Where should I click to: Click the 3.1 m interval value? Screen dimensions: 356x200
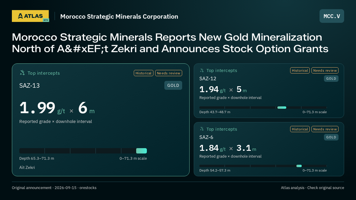pos(246,148)
